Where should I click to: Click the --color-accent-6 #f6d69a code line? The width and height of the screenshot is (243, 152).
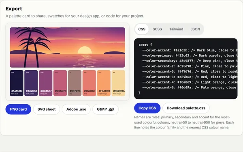click(189, 88)
